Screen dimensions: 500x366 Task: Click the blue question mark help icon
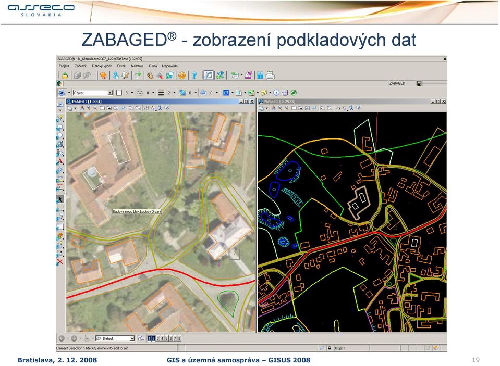194,75
